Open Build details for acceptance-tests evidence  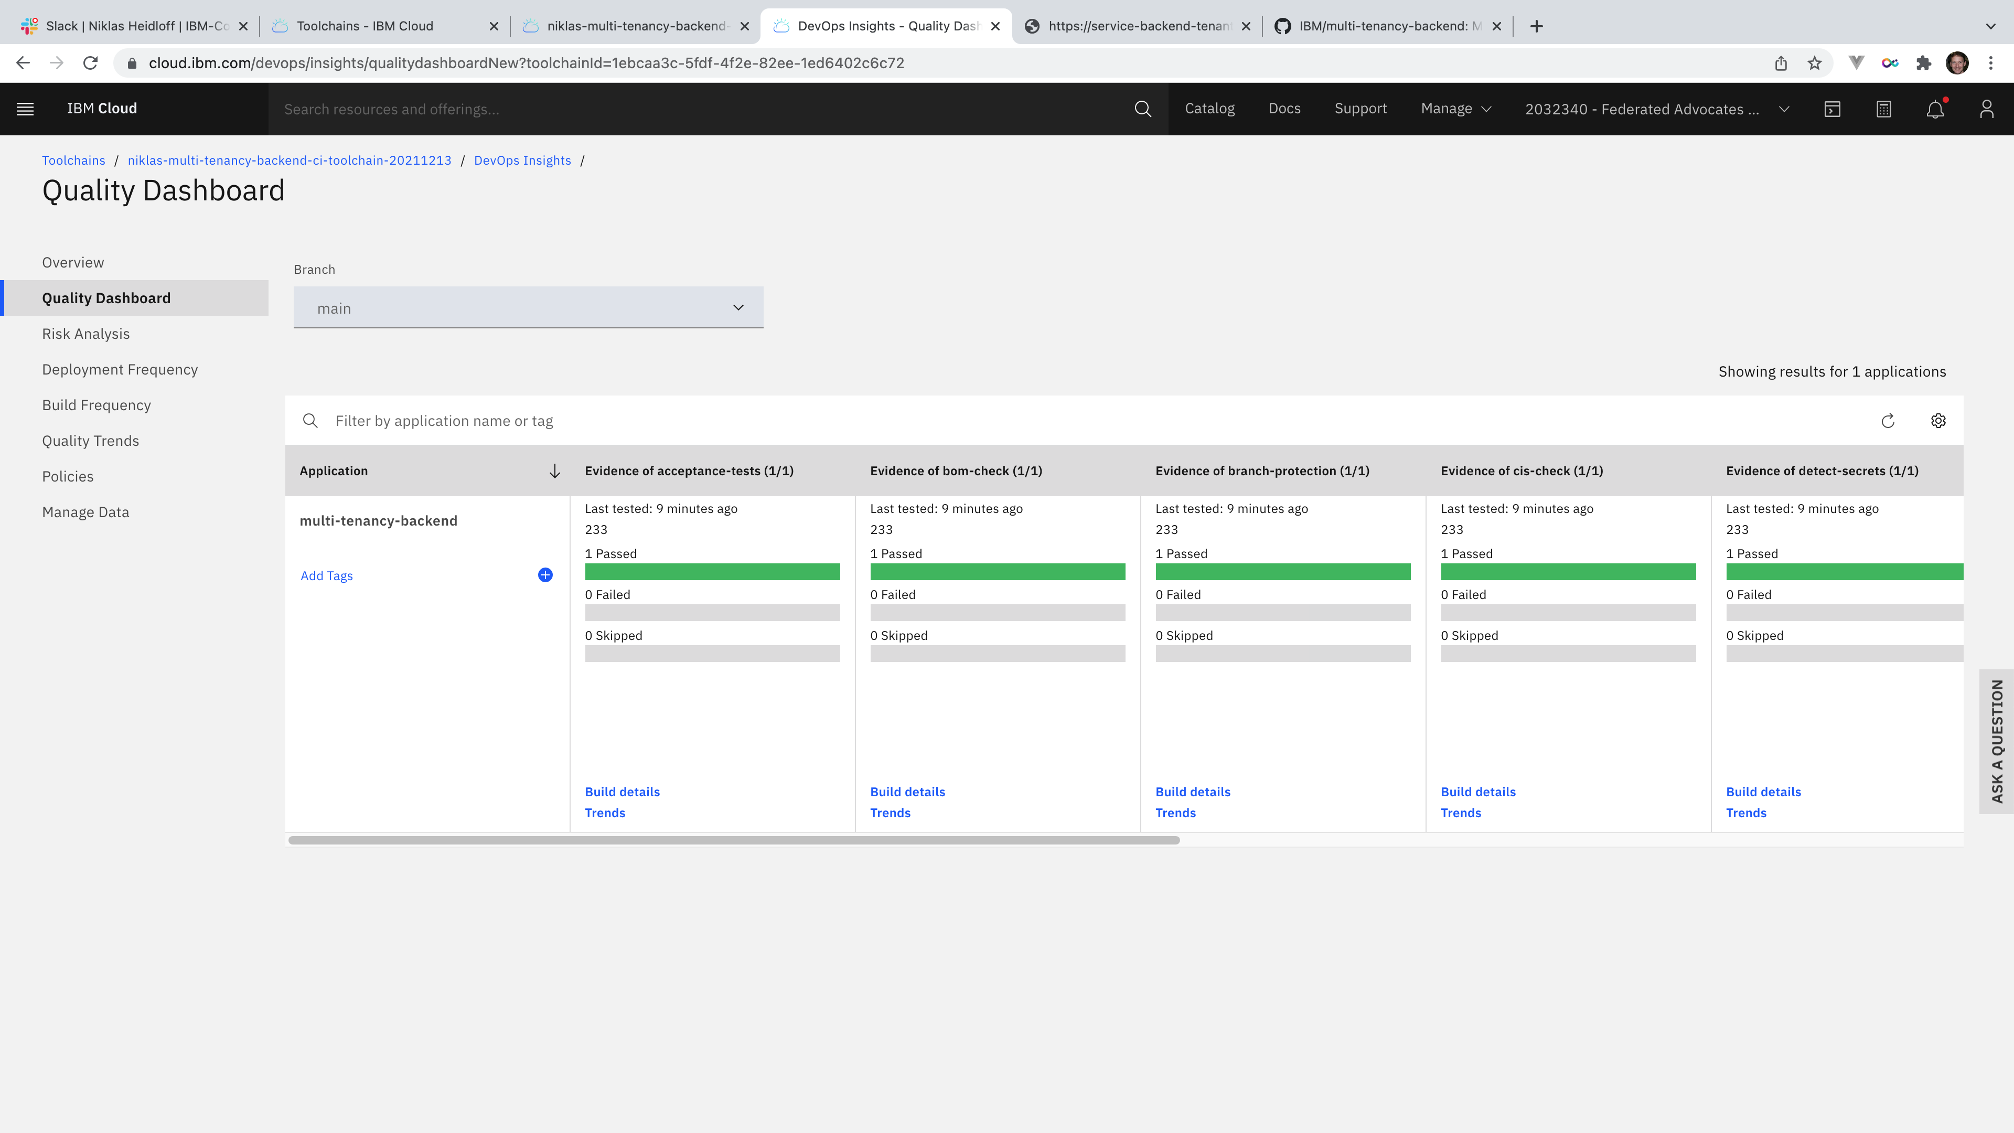tap(622, 792)
